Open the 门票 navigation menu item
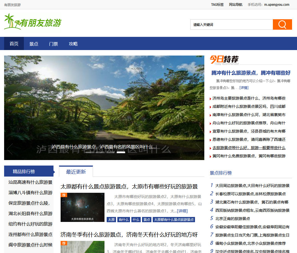Screen dimensions: 297x253 (x=53, y=44)
